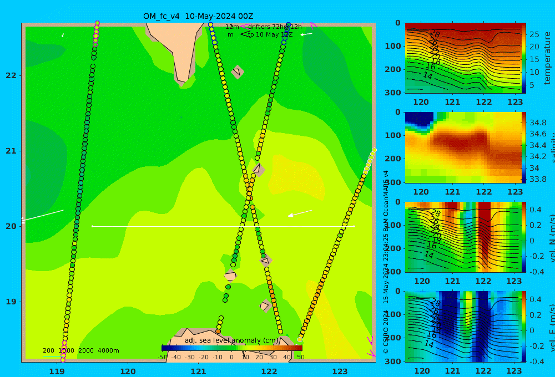Click the island marker near 19°N, 121.95°E
The height and width of the screenshot is (377, 555).
tap(265, 305)
